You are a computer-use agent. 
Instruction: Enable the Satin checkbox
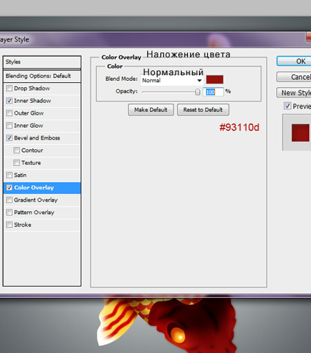tap(9, 175)
